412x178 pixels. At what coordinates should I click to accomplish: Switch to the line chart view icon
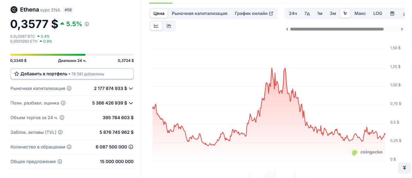156,26
